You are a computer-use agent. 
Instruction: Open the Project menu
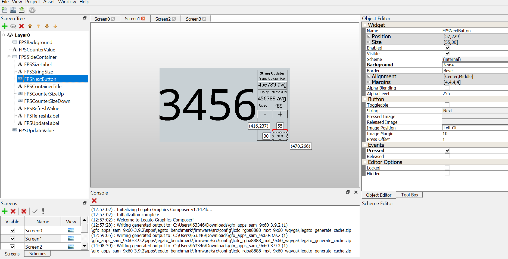(33, 2)
